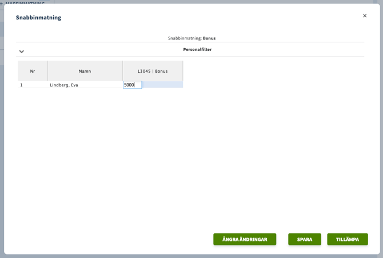Viewport: 383px width, 258px height.
Task: Click the Personalfilter section header label
Action: [x=197, y=50]
